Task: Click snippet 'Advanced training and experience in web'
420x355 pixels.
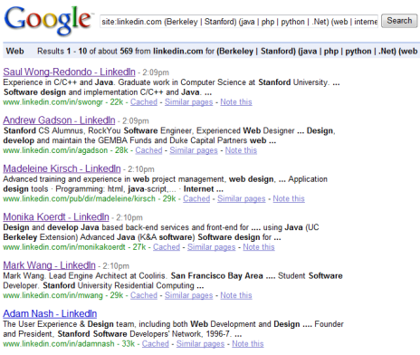Action: [x=76, y=179]
